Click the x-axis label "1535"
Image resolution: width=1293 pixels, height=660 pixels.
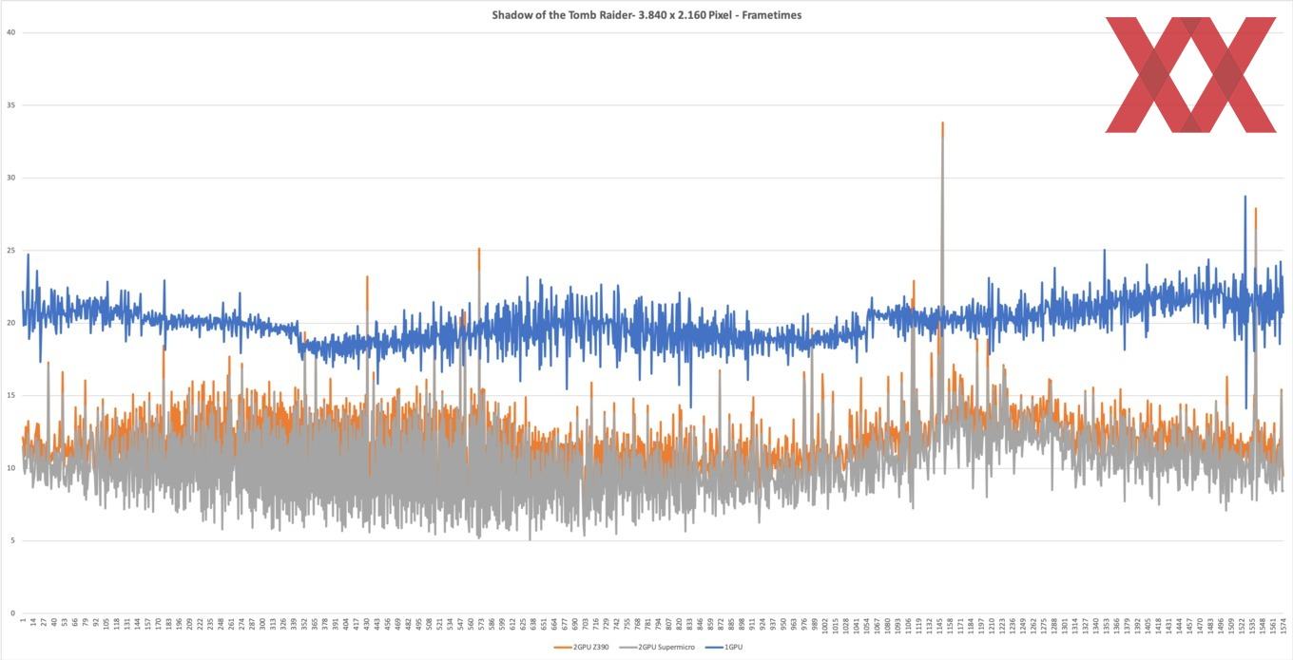pos(1251,625)
